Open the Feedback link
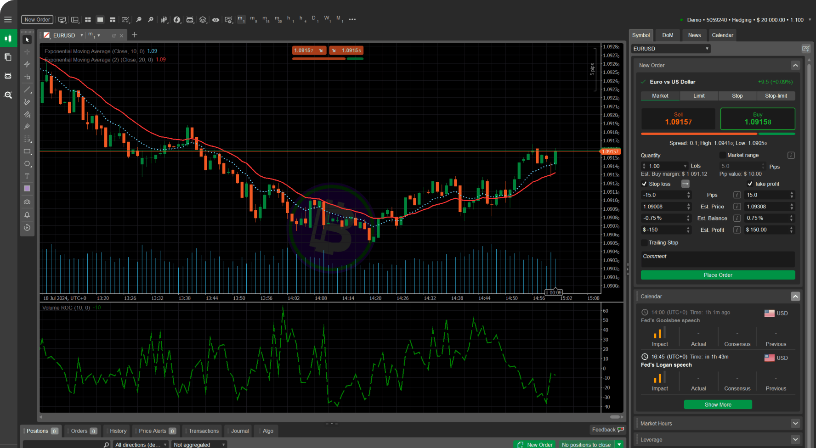 (607, 430)
